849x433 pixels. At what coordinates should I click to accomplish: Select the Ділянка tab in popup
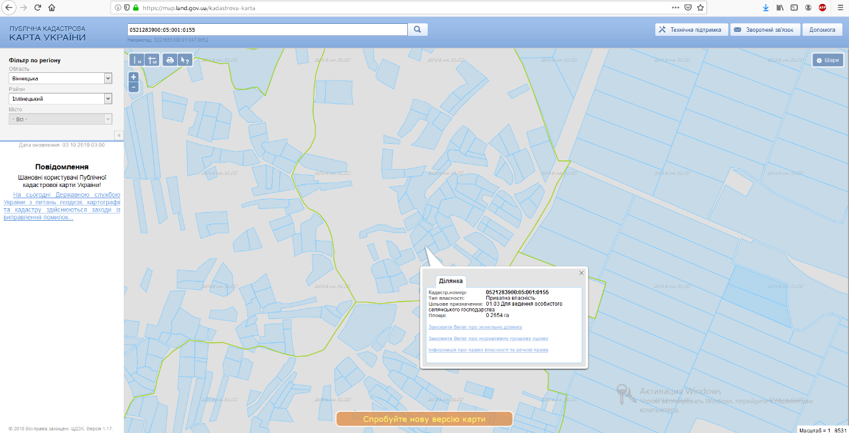(451, 281)
